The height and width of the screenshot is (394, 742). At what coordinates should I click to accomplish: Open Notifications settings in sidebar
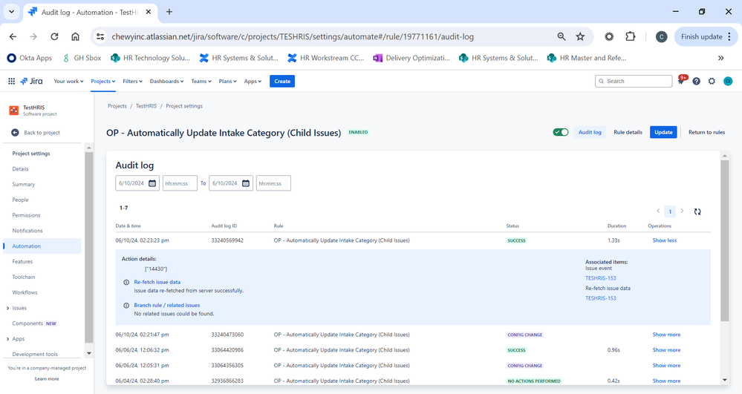pos(27,231)
